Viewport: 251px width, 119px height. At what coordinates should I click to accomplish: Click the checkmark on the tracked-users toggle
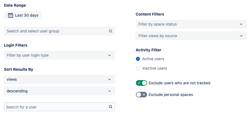pos(139,83)
